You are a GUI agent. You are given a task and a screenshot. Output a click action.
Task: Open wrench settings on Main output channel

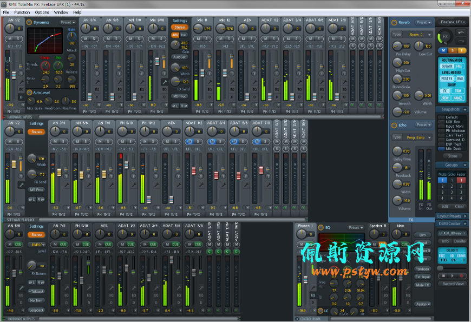pos(408,287)
